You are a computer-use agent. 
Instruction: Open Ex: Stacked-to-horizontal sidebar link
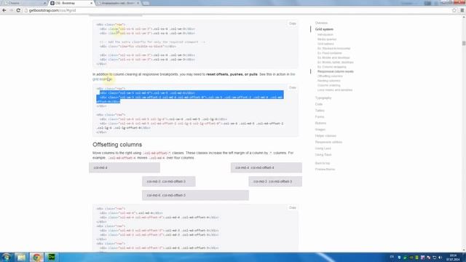point(333,49)
